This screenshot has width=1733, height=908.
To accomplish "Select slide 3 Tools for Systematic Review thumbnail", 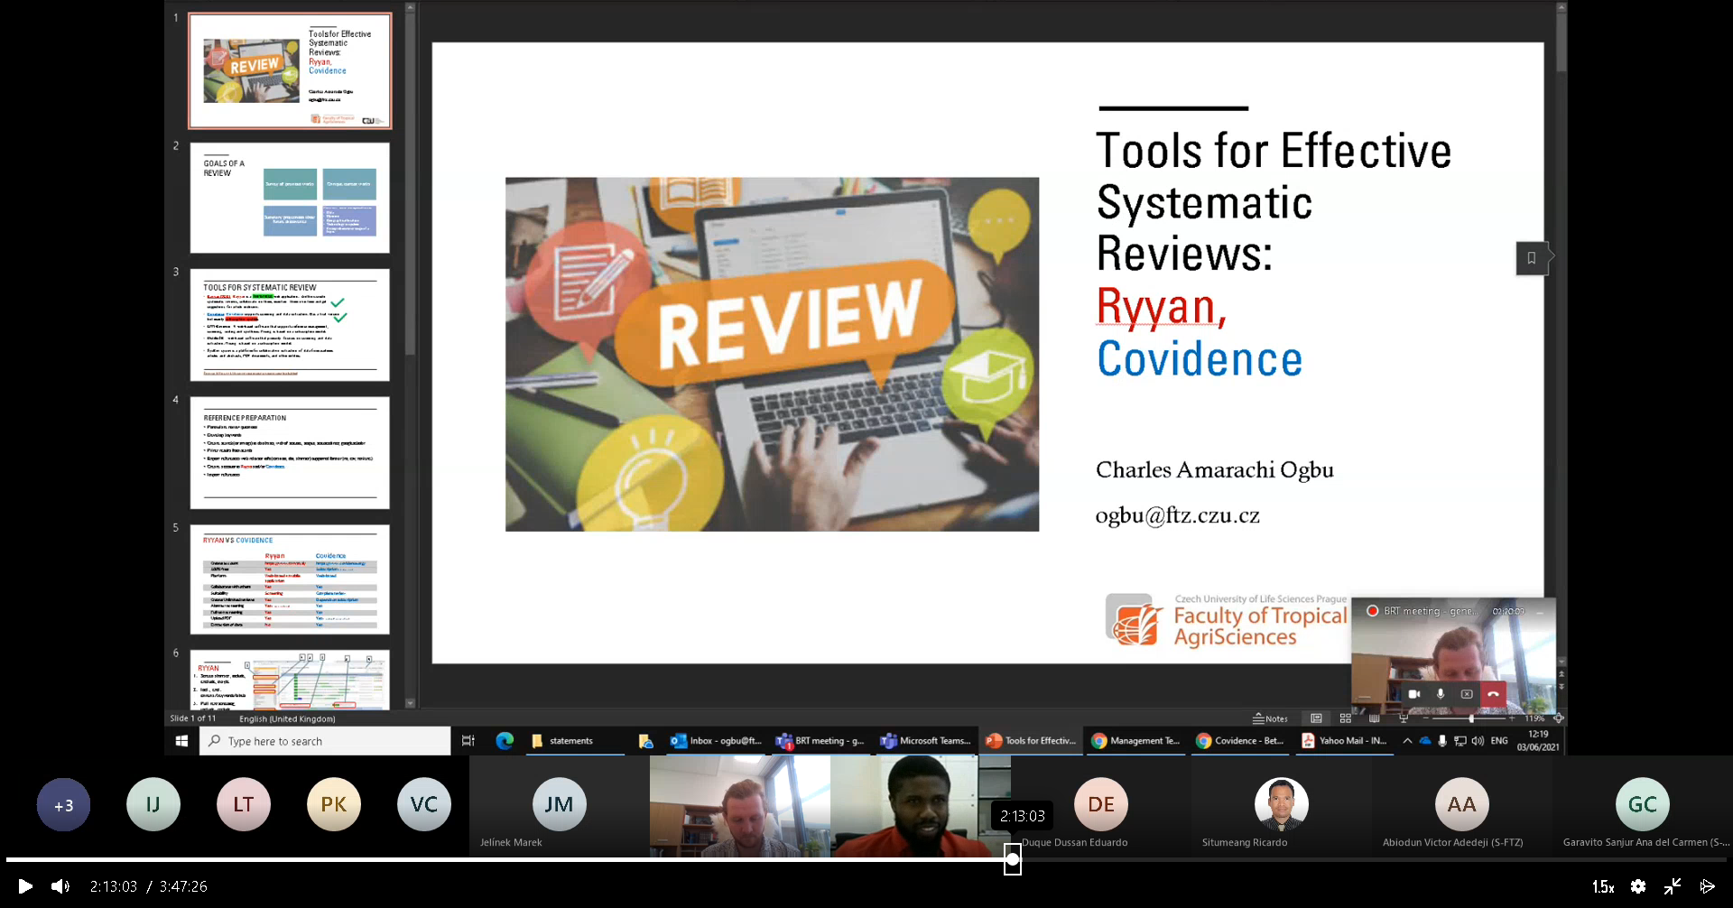I will [x=290, y=325].
